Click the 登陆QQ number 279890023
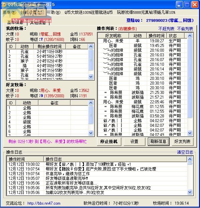This screenshot has width=200, height=208. tap(157, 20)
